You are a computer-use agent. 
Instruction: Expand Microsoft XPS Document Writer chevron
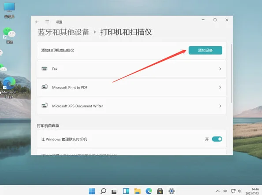point(220,106)
